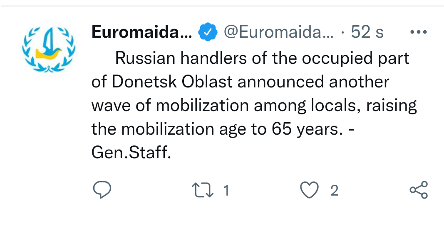The height and width of the screenshot is (225, 444).
Task: Click 'Donetsk Oblast' in the tweet text
Action: click(x=172, y=82)
